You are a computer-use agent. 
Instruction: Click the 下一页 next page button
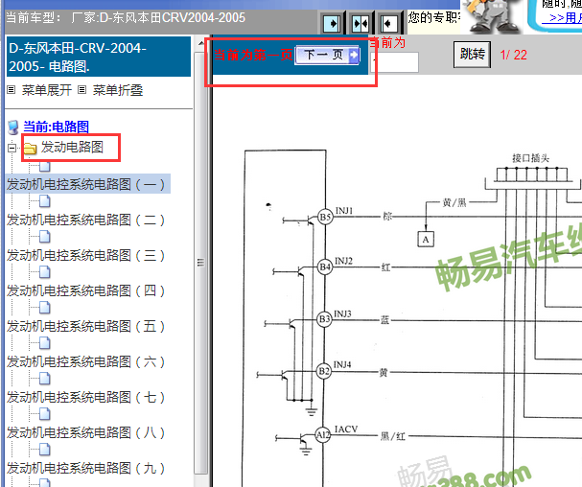tap(327, 55)
